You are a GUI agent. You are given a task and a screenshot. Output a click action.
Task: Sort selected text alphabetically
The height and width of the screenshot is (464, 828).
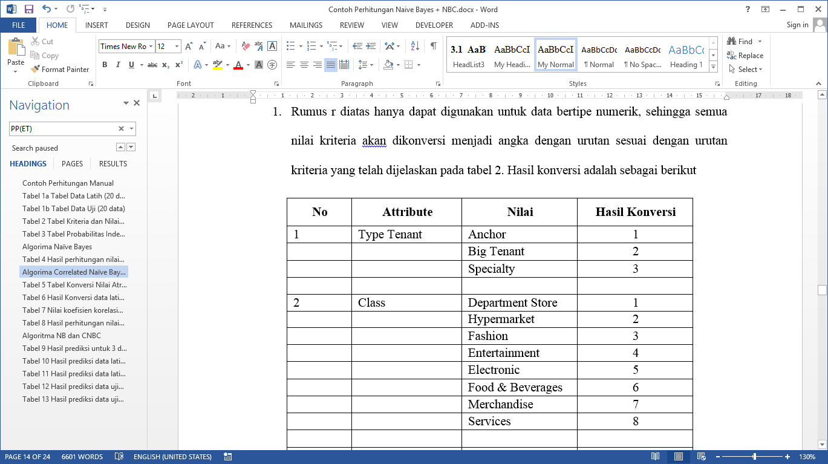(415, 46)
